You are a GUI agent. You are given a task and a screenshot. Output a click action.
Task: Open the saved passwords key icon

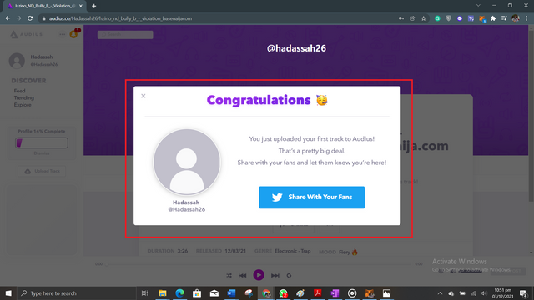401,18
